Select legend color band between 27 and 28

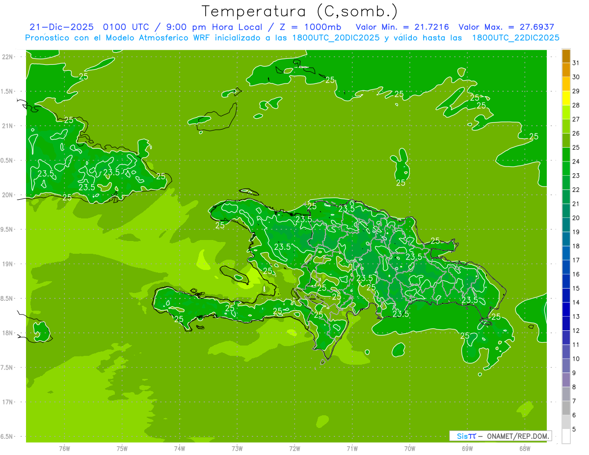point(566,112)
